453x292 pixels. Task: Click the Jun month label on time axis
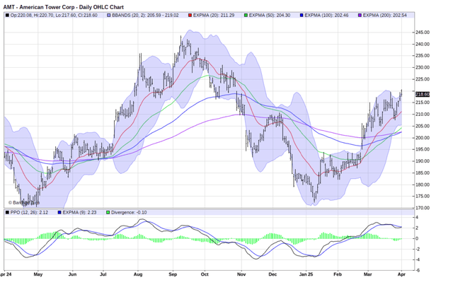point(72,274)
